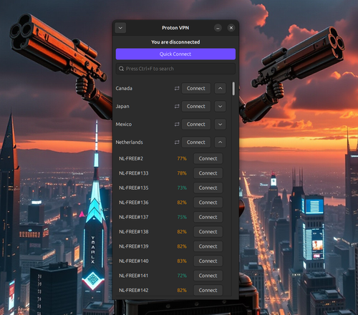The image size is (358, 315).
Task: Connect to server NL-FREE#135
Action: tap(208, 188)
